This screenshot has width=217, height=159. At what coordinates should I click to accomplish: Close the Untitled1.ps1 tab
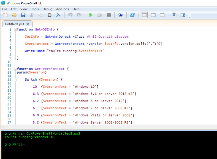28,24
